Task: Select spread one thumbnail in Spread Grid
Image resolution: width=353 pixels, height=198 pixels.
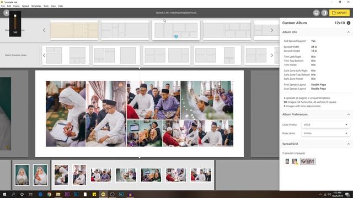Action: pyautogui.click(x=295, y=161)
